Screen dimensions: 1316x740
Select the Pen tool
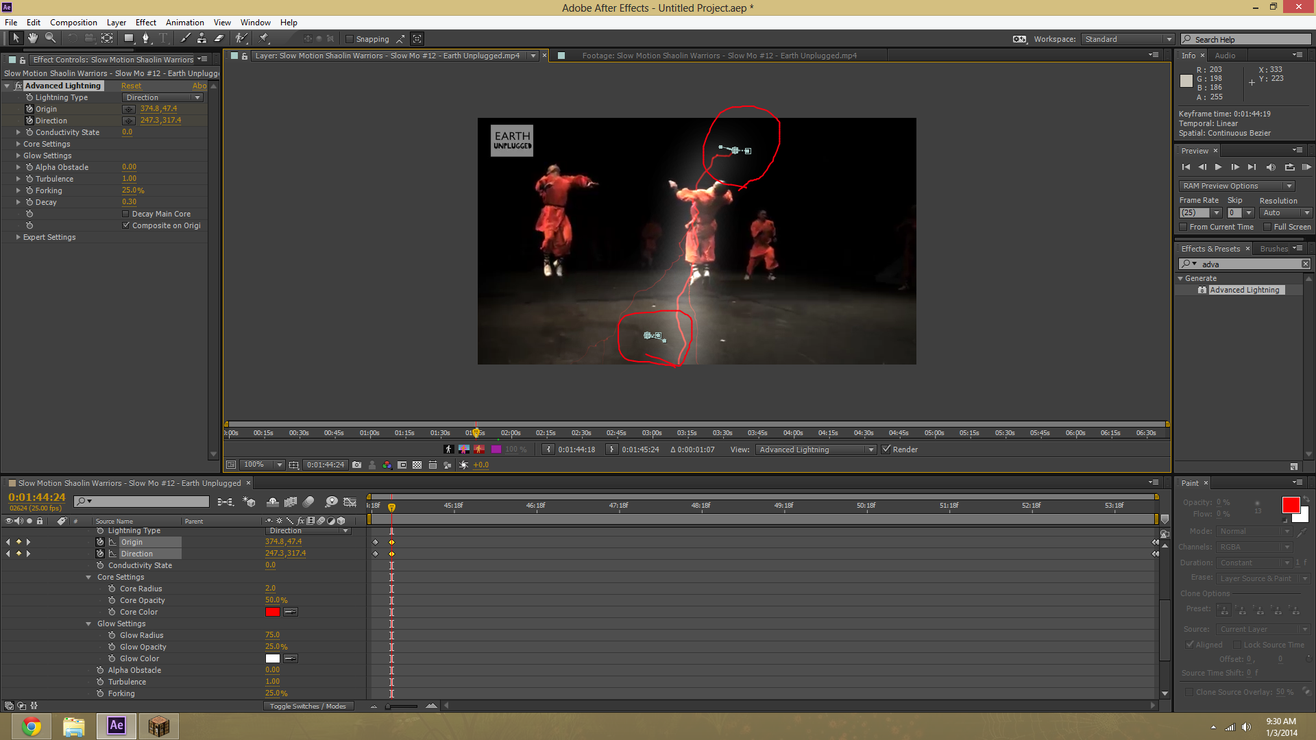[x=145, y=38]
